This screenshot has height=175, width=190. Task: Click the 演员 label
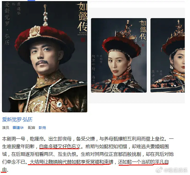[6, 128]
